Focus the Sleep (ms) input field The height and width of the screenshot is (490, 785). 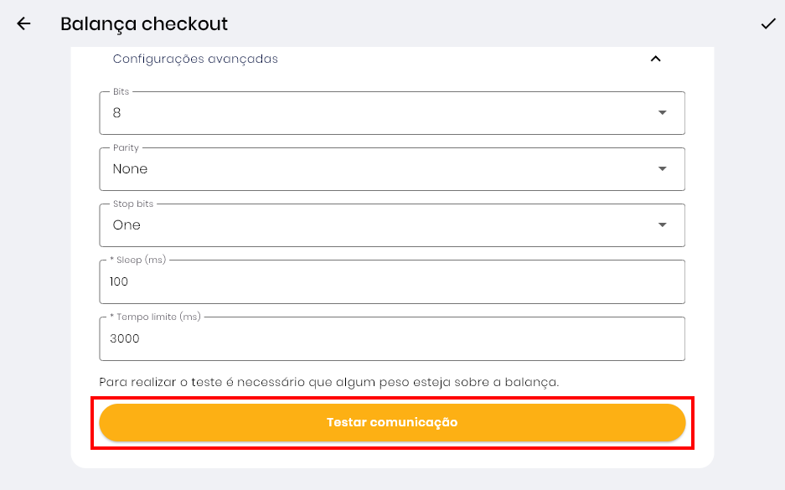tap(392, 282)
